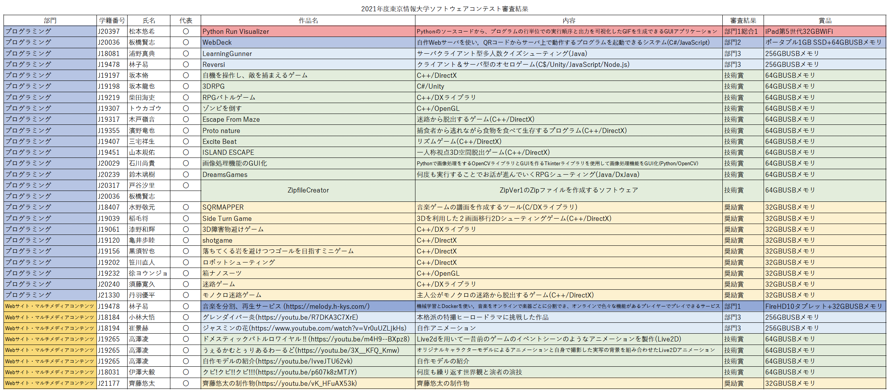
Task: Click the リズムゲーム(C++/DirectX) content cell
Action: click(569, 142)
